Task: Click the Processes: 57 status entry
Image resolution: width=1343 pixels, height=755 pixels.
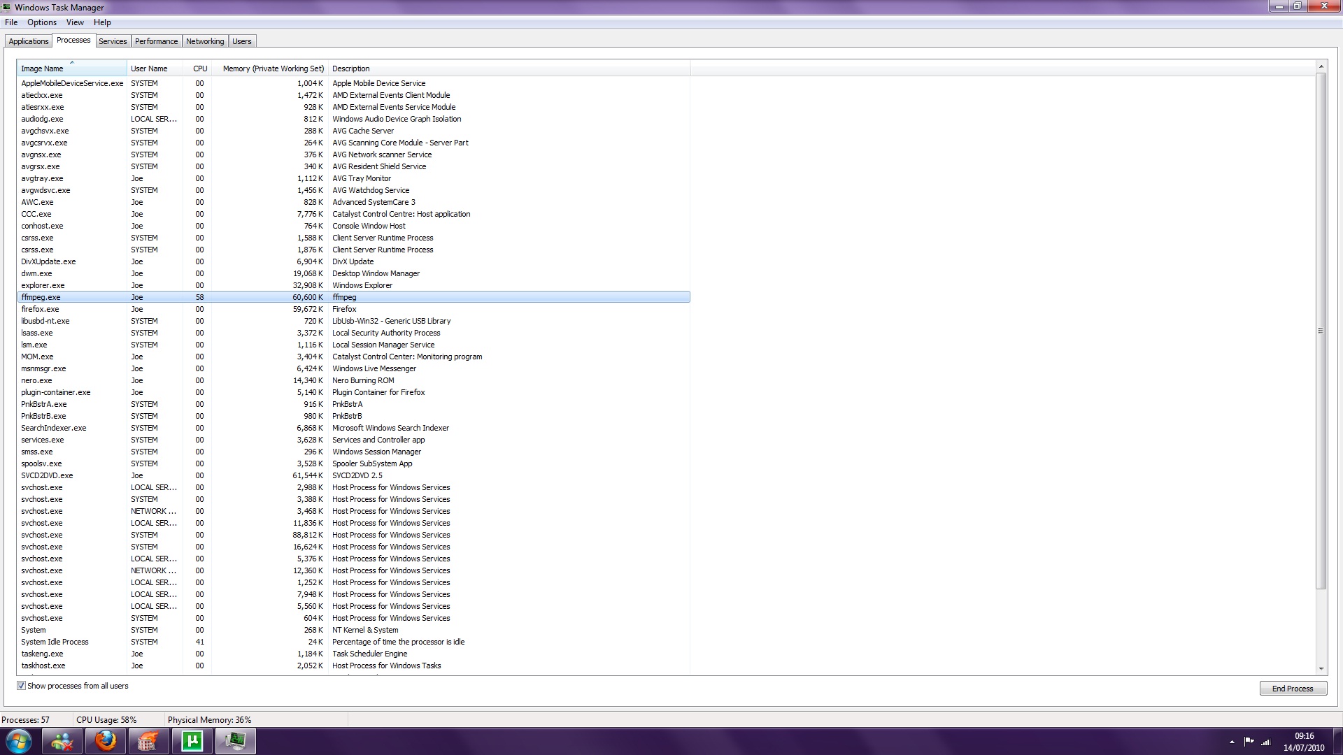Action: tap(26, 720)
